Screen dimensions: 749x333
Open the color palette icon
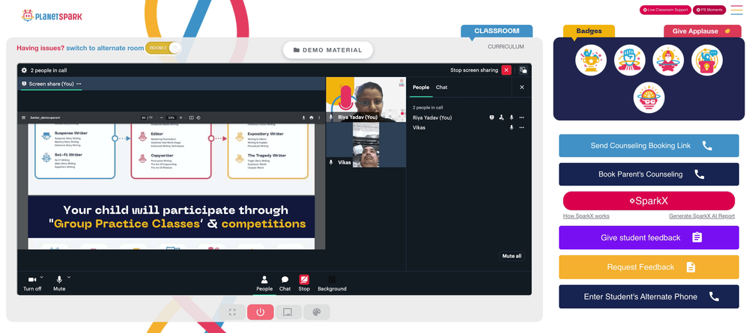pyautogui.click(x=316, y=312)
